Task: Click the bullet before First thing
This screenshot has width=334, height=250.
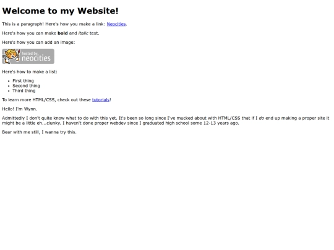Action: tap(9, 81)
